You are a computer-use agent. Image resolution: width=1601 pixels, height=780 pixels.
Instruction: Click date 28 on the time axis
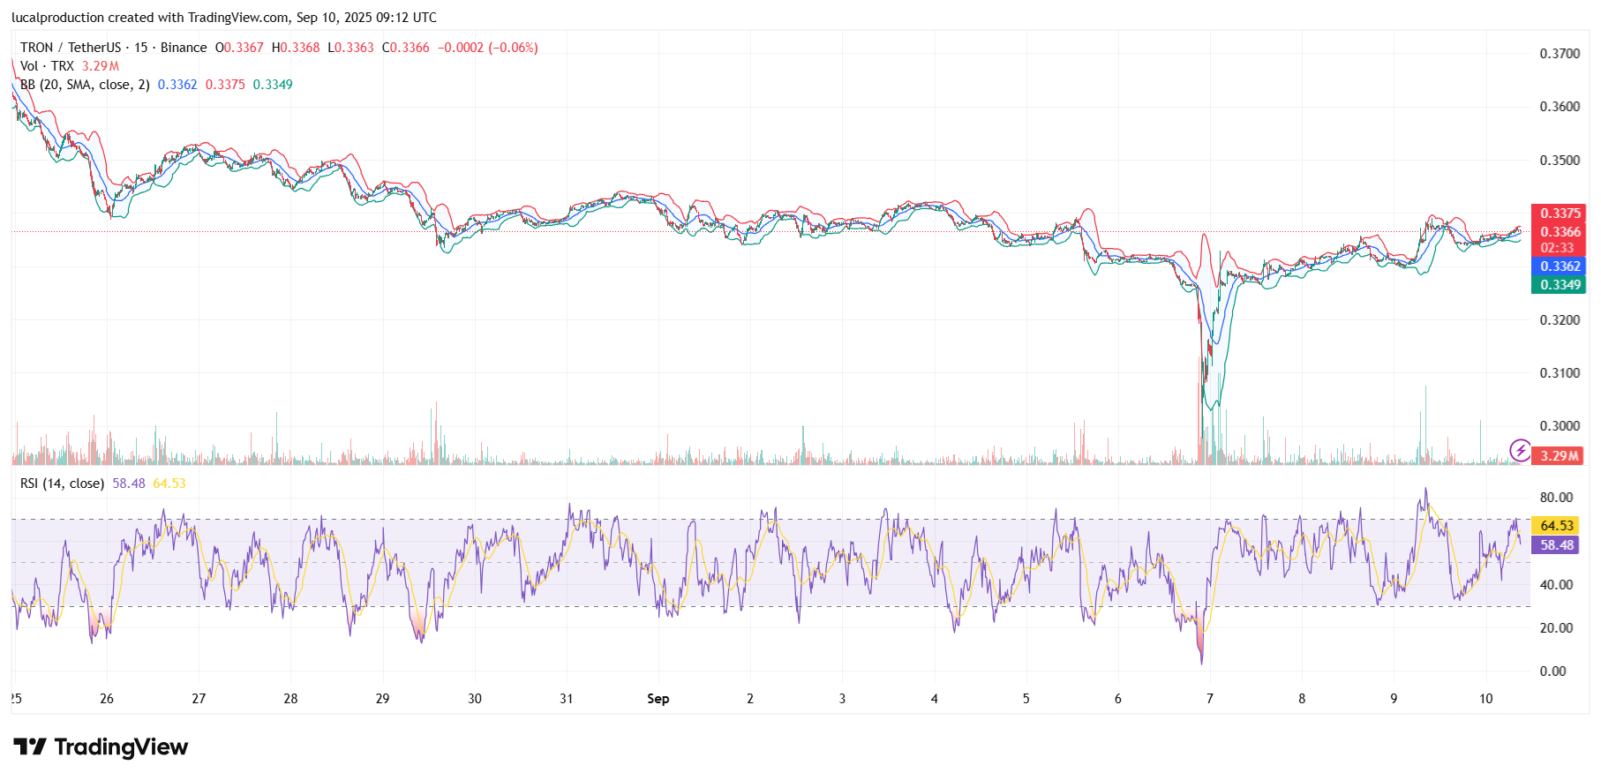[290, 699]
